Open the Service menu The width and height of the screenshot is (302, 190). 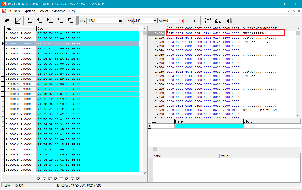(44, 11)
